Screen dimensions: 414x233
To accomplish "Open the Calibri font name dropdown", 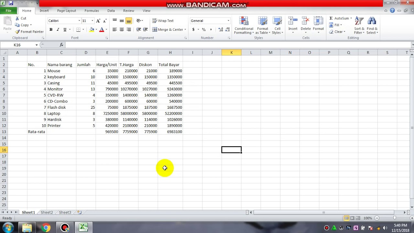I will [x=79, y=21].
